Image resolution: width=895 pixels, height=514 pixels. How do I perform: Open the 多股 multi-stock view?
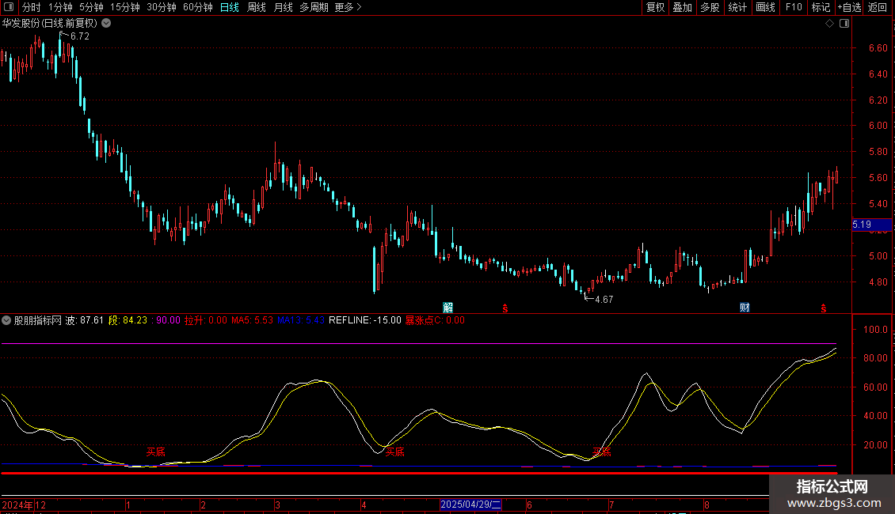(710, 7)
